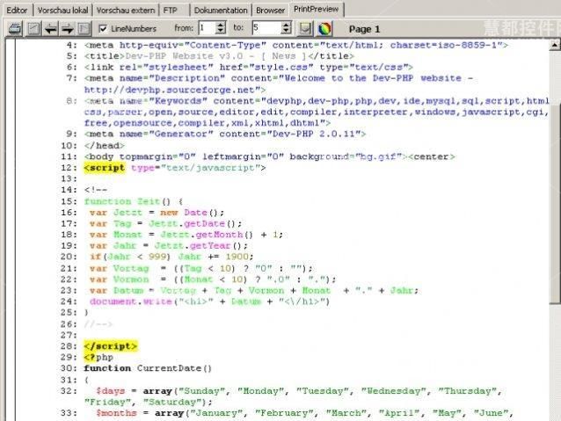Switch to the Browser tab
The width and height of the screenshot is (561, 421).
(270, 11)
